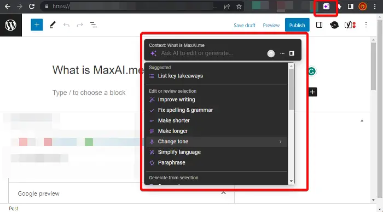Bookmark this page with the star icon

(239, 7)
